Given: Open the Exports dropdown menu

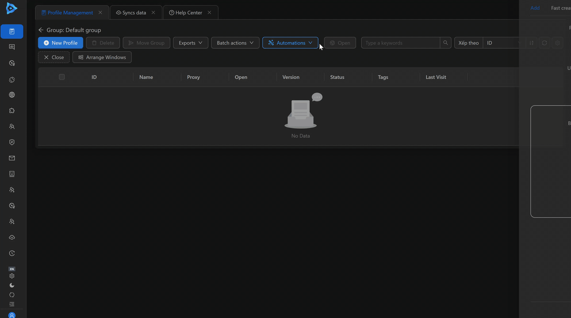Looking at the screenshot, I should click(x=190, y=43).
